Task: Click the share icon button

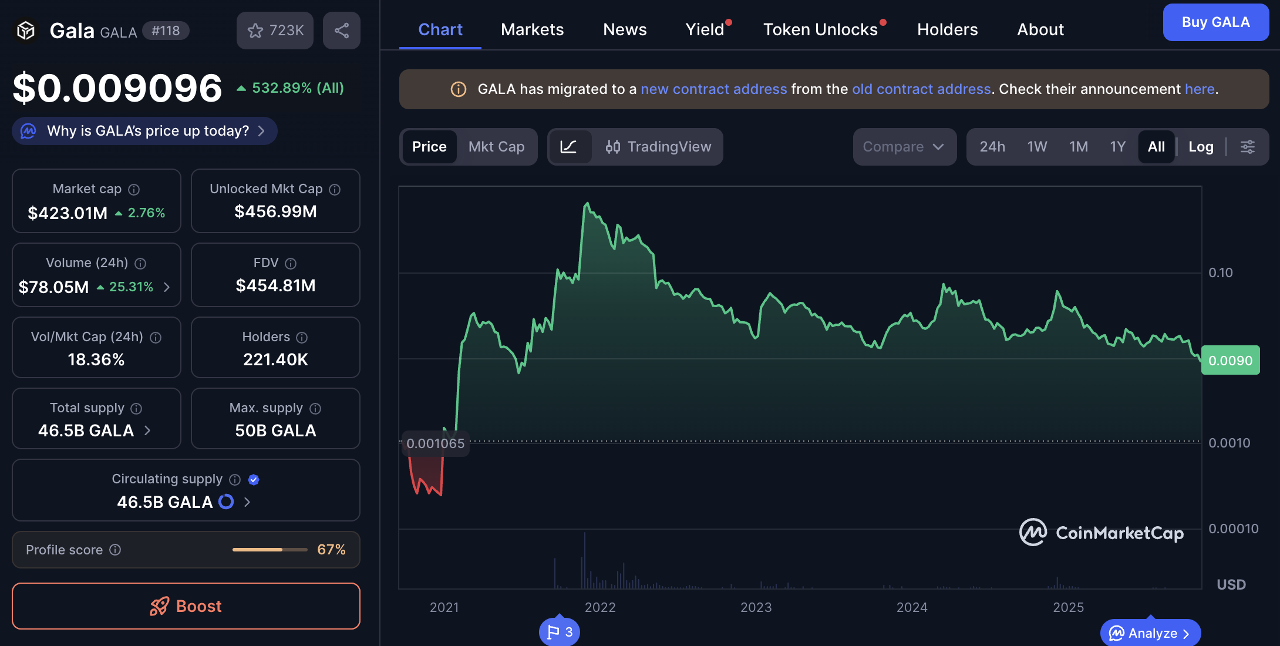Action: (x=342, y=31)
